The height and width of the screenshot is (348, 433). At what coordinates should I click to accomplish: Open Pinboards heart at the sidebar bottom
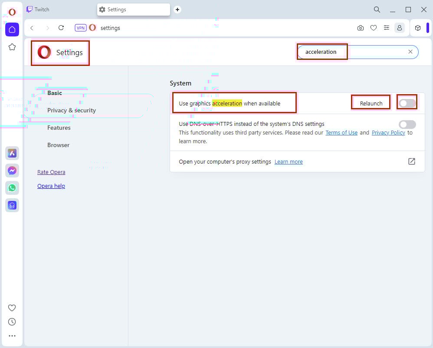pyautogui.click(x=12, y=308)
